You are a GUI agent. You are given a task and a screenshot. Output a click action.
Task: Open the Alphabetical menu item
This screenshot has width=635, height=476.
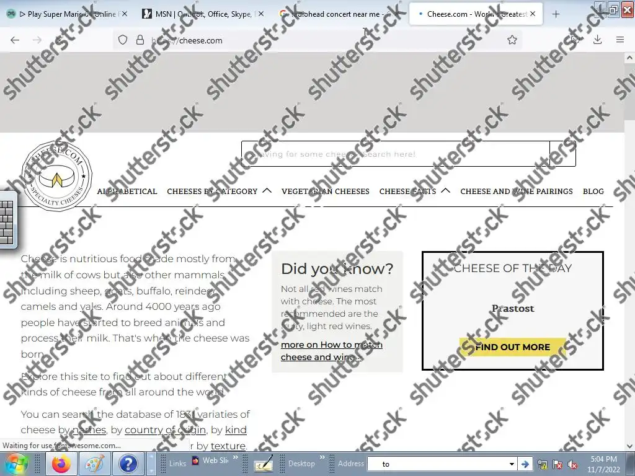[127, 192]
